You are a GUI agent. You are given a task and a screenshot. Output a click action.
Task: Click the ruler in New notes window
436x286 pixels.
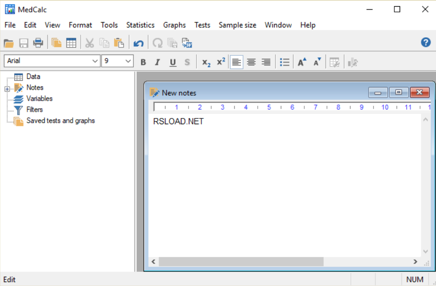coord(292,107)
